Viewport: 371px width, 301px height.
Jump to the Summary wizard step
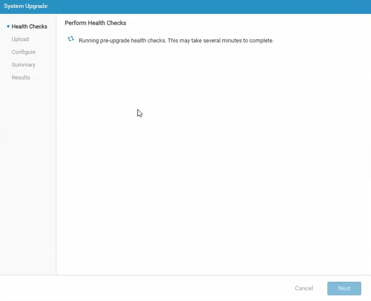click(x=24, y=65)
